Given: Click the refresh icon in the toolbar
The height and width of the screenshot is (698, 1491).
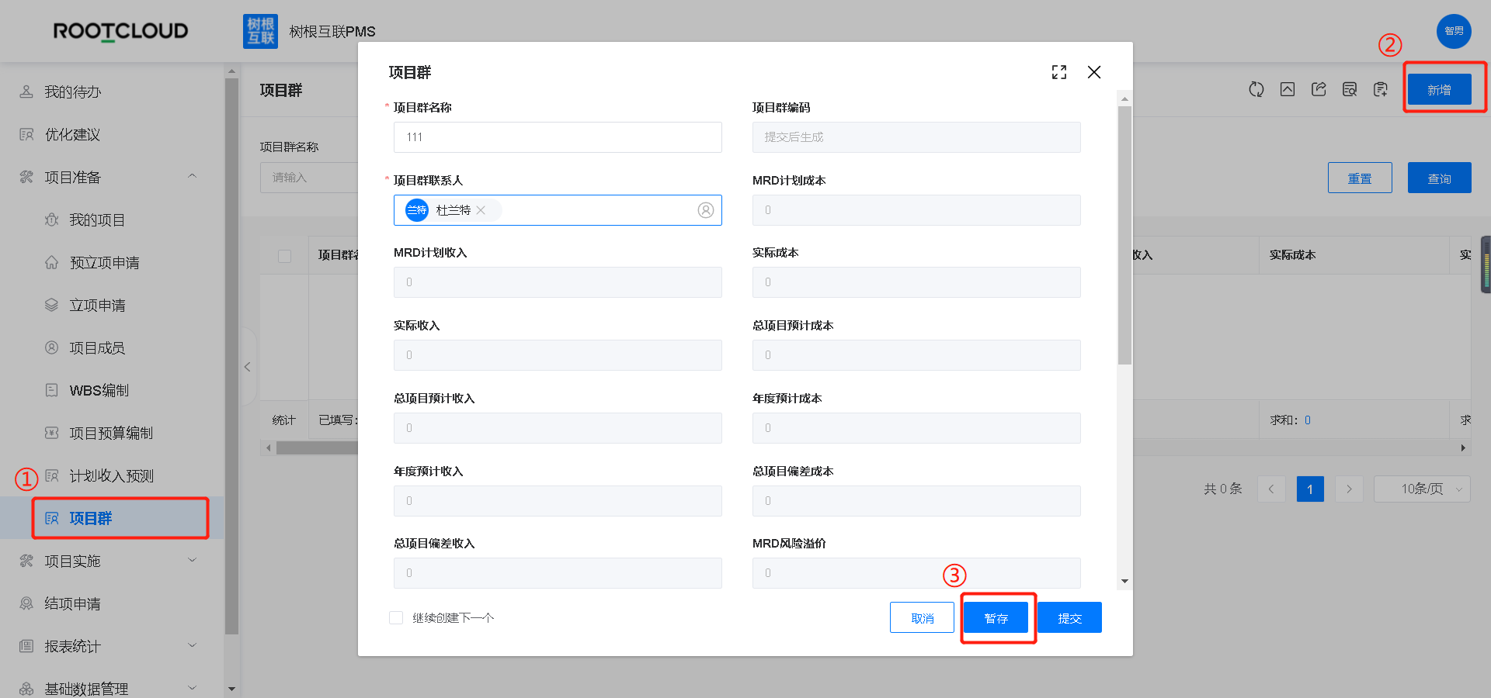Looking at the screenshot, I should (x=1256, y=89).
